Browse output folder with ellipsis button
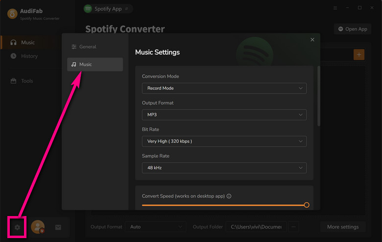The image size is (382, 242). 293,227
